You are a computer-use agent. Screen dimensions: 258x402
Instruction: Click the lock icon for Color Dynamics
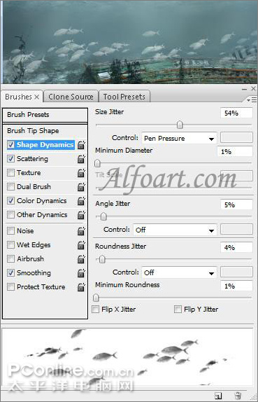coord(81,201)
